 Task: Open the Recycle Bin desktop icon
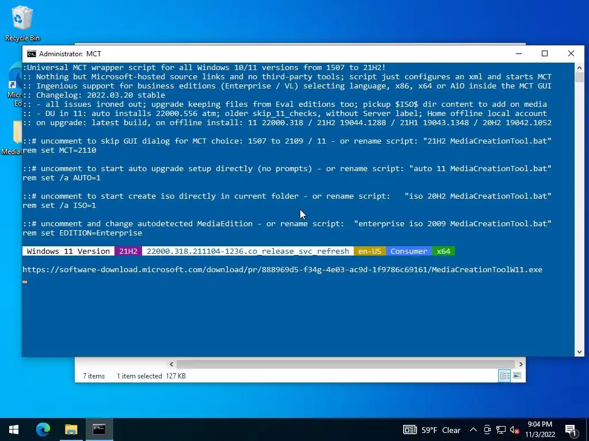coord(22,23)
